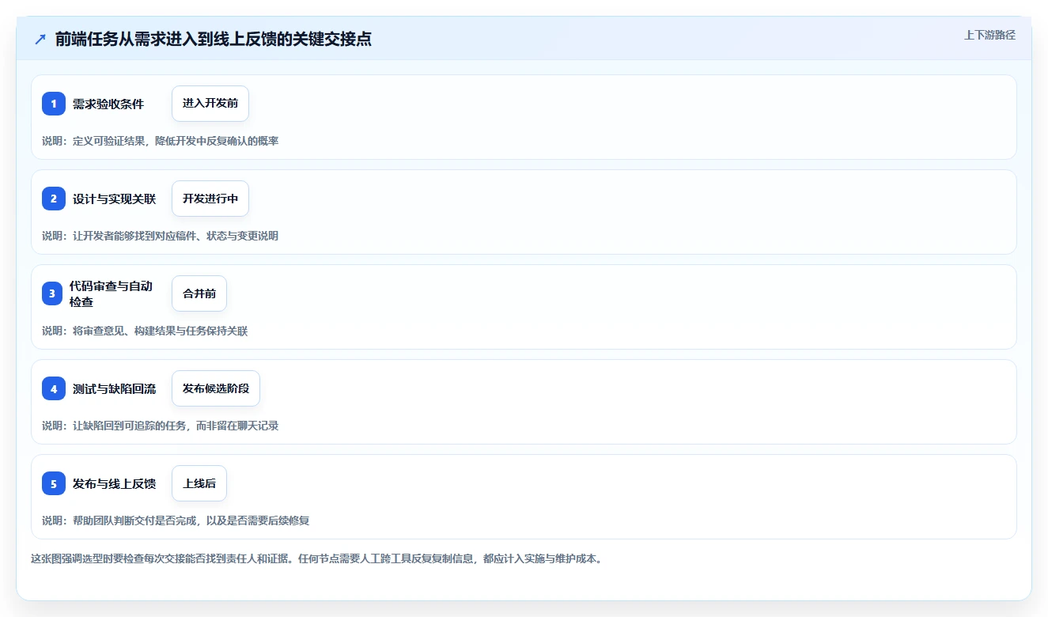Select step number 3 badge
This screenshot has width=1048, height=617.
point(54,293)
